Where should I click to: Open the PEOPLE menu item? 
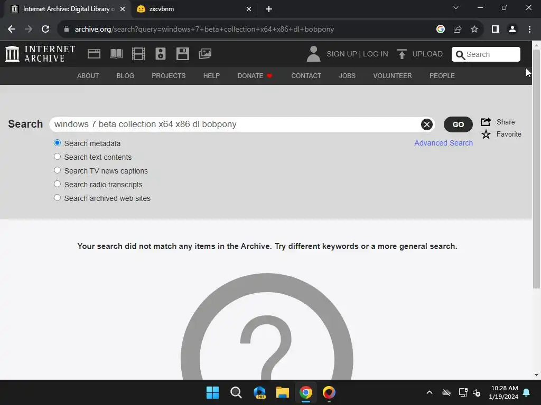(x=442, y=76)
